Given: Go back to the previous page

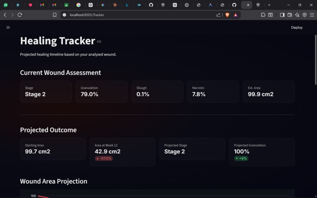Looking at the screenshot, I should click(x=5, y=15).
